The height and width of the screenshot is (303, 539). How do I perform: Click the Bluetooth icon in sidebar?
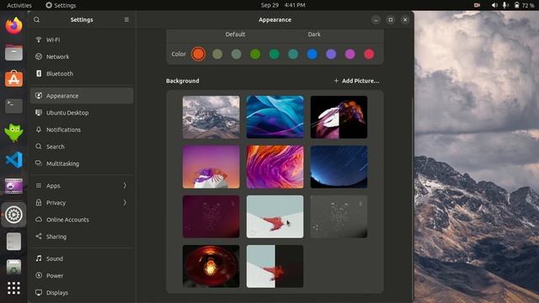[39, 73]
